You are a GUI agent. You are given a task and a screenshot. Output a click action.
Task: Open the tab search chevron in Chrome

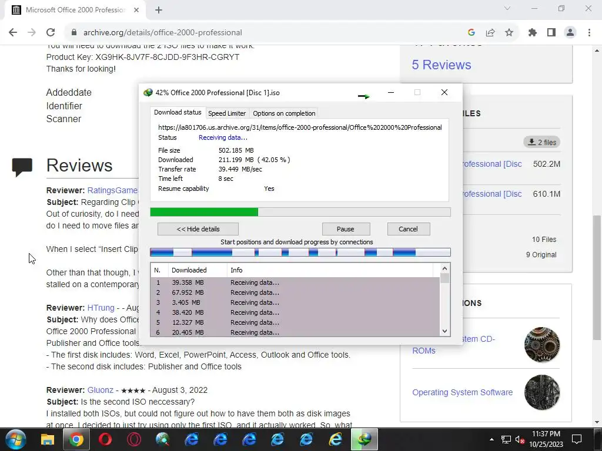(x=507, y=8)
